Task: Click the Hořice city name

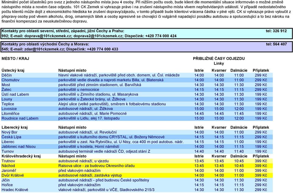Action: (7, 185)
